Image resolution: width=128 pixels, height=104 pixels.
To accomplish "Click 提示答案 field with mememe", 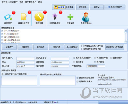I will [x=60, y=66].
